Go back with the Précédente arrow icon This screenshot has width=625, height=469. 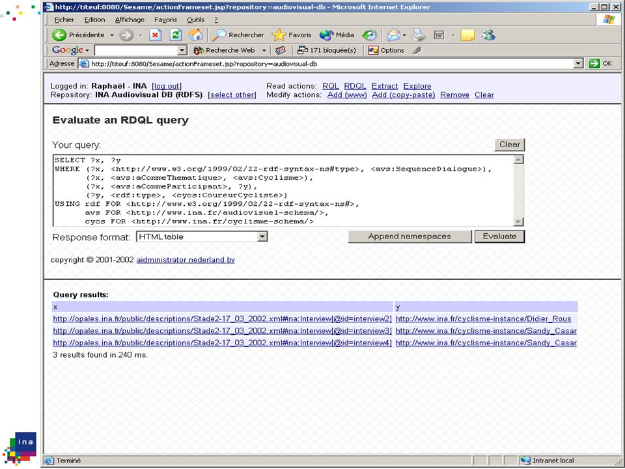point(59,35)
